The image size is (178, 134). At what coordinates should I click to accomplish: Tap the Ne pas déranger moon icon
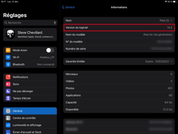[x=8, y=91]
